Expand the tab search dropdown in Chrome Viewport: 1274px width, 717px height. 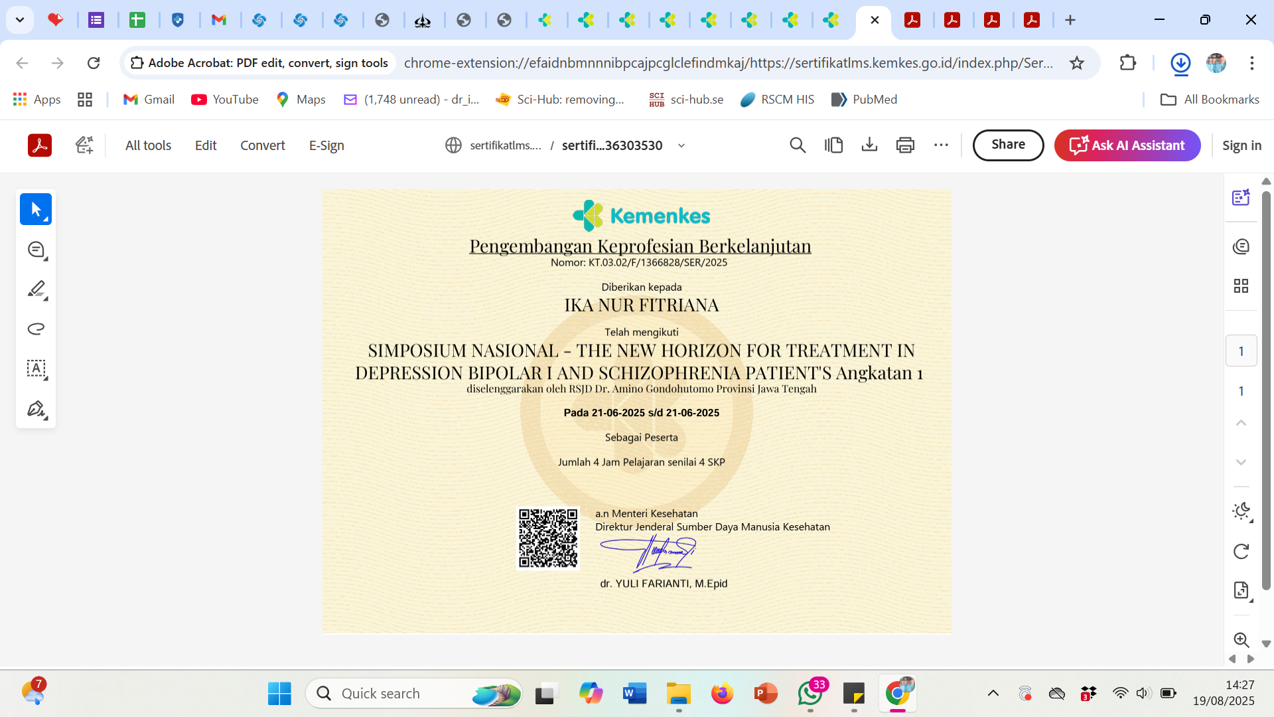[20, 20]
